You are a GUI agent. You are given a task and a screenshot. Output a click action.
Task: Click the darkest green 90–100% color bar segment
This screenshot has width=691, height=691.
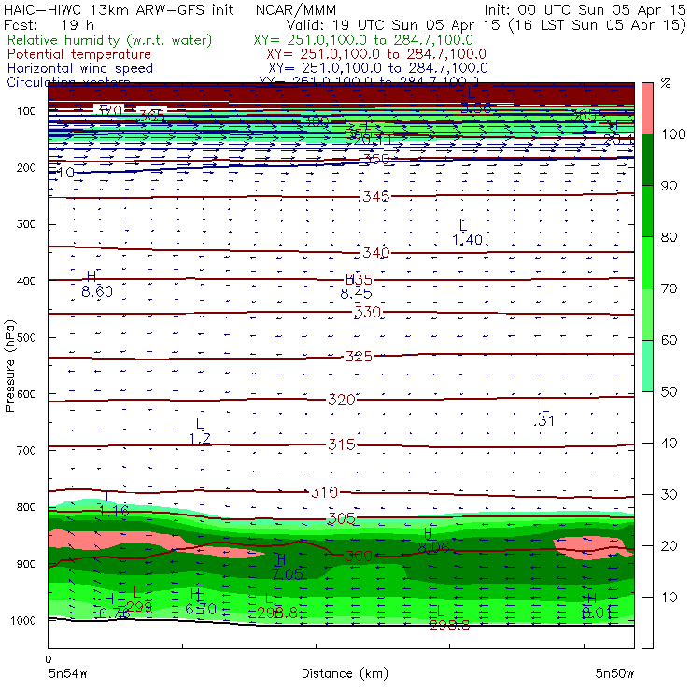click(647, 160)
